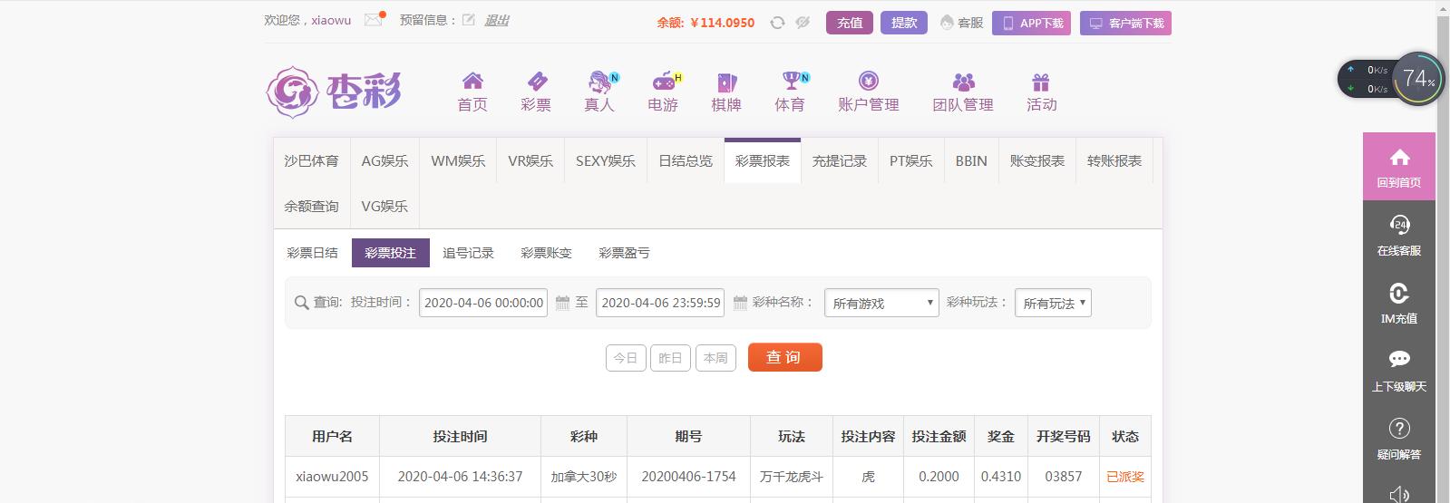Edit reserved info with pencil icon

pyautogui.click(x=468, y=20)
